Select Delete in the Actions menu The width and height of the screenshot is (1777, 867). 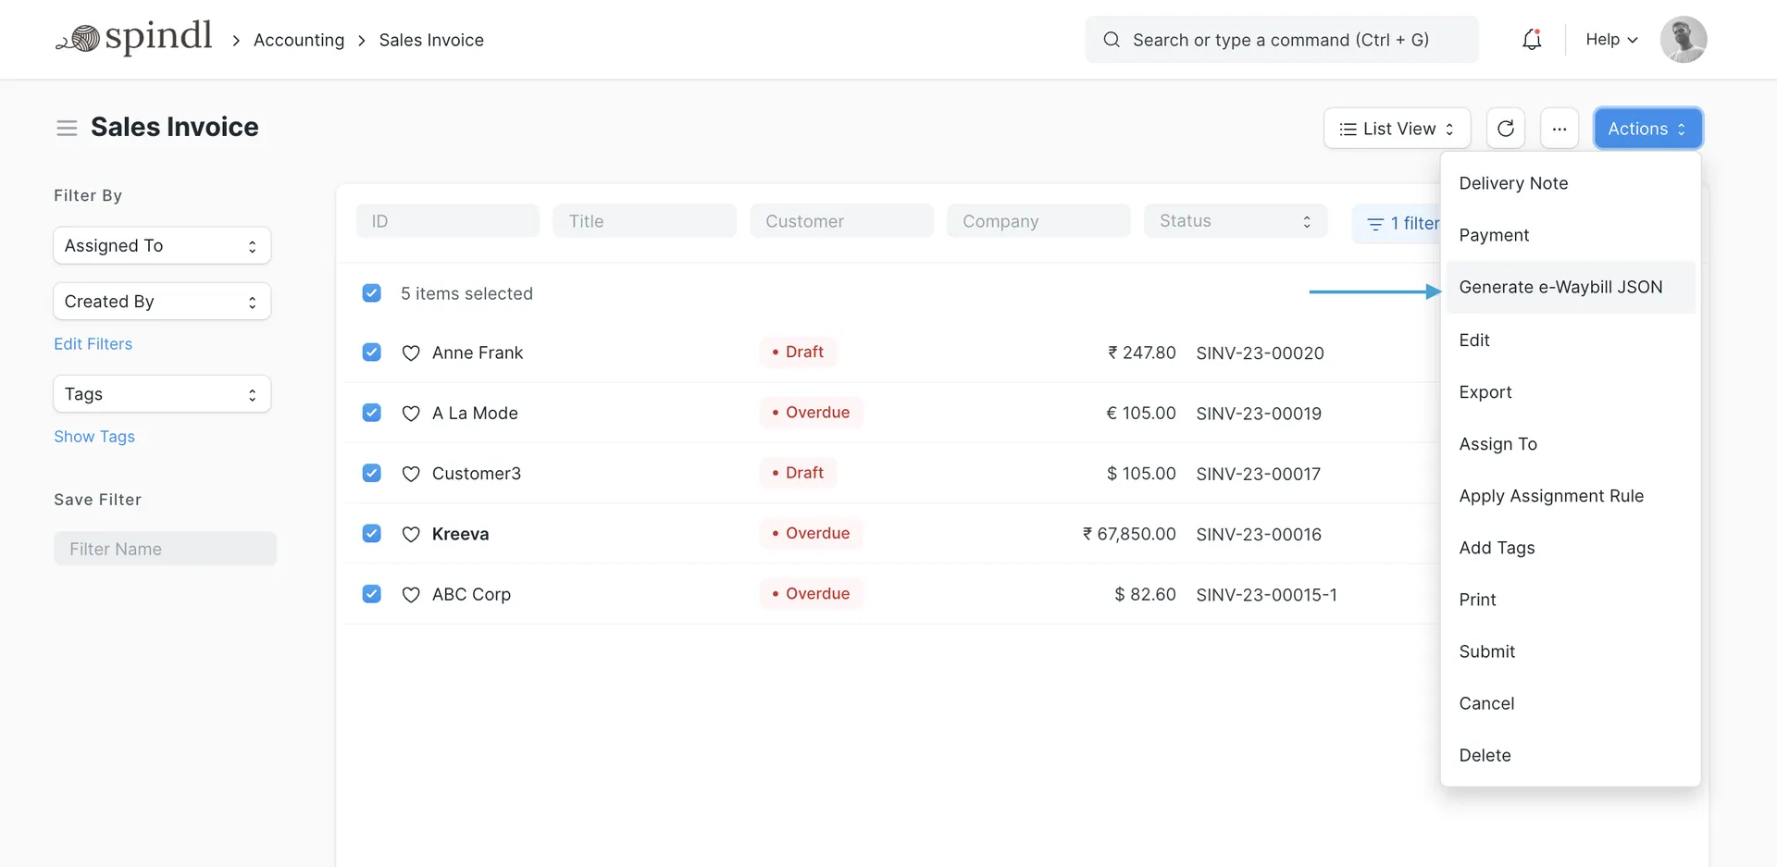pyautogui.click(x=1485, y=755)
